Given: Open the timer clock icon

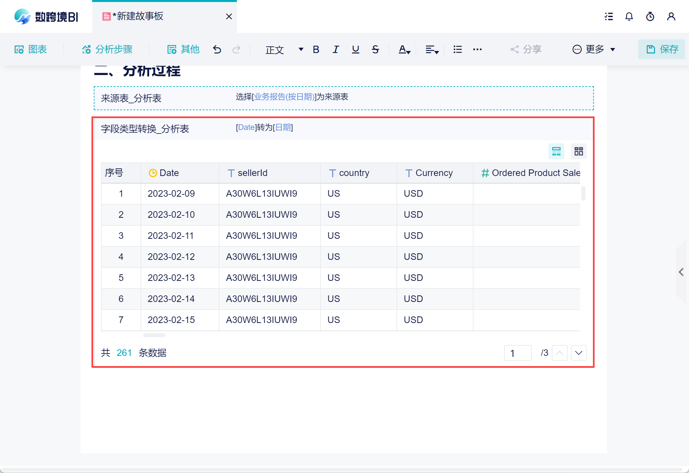Looking at the screenshot, I should [650, 16].
